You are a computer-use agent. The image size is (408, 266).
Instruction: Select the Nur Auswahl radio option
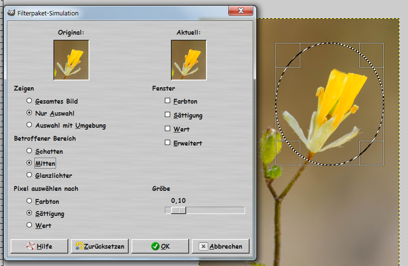click(29, 113)
